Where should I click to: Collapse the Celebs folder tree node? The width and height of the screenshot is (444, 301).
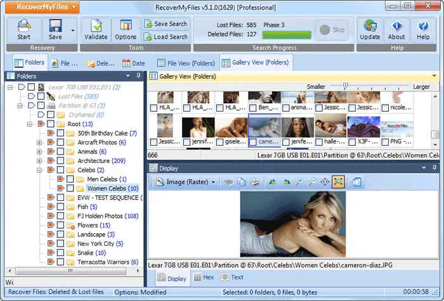(39, 170)
